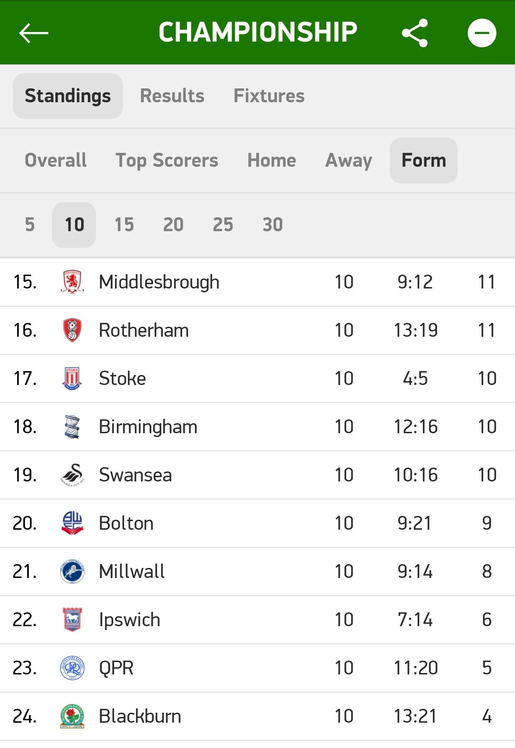This screenshot has width=515, height=748.
Task: Switch to the Results tab
Action: click(172, 96)
